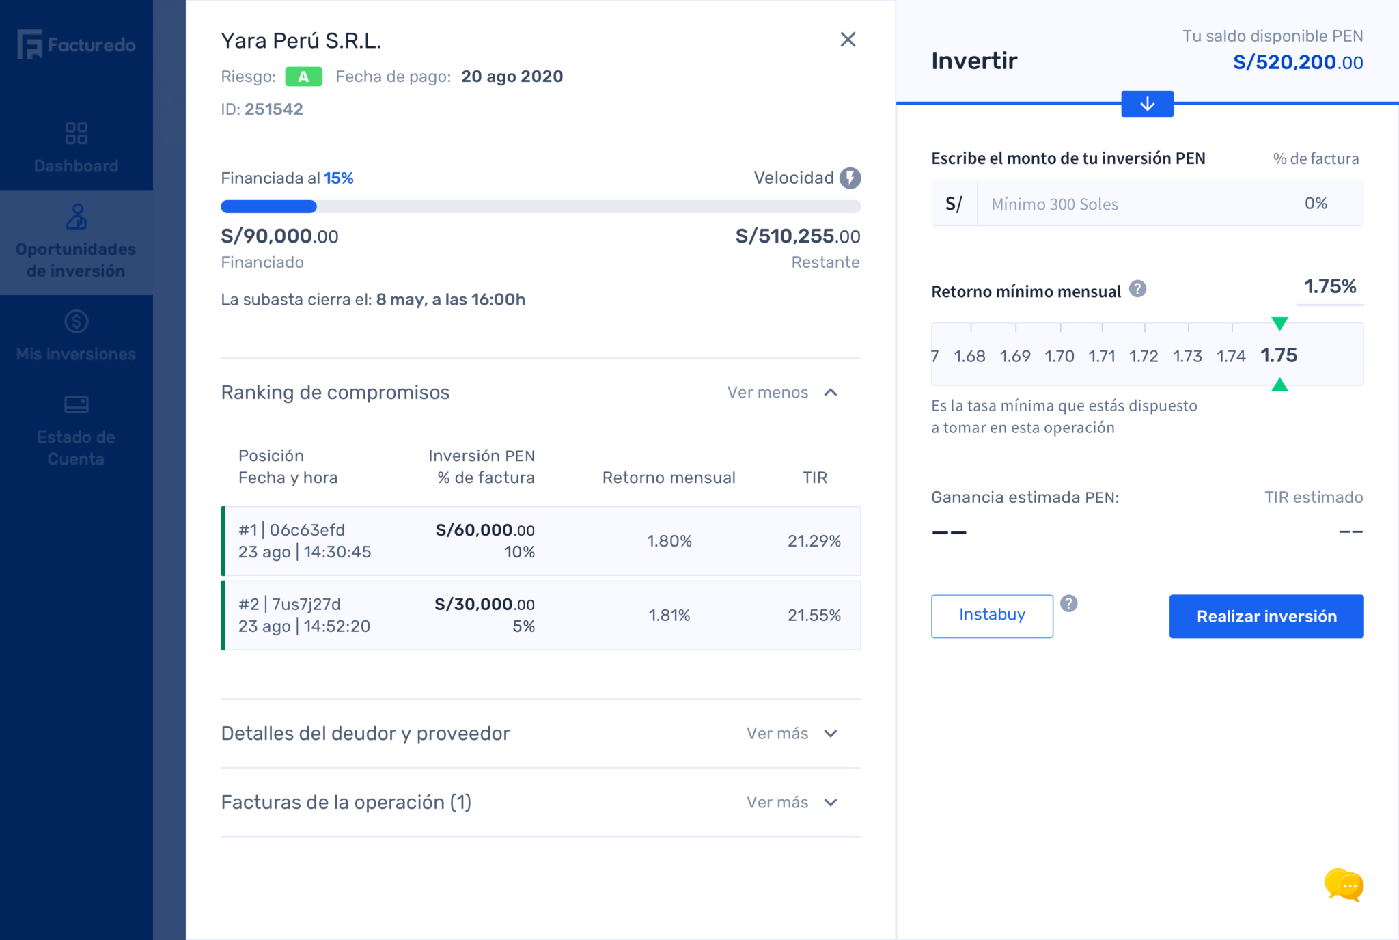Open the yellow chat bubble
This screenshot has width=1399, height=940.
1344,885
